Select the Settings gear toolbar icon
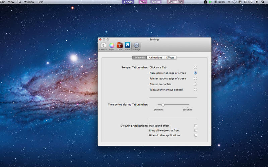 pyautogui.click(x=136, y=46)
